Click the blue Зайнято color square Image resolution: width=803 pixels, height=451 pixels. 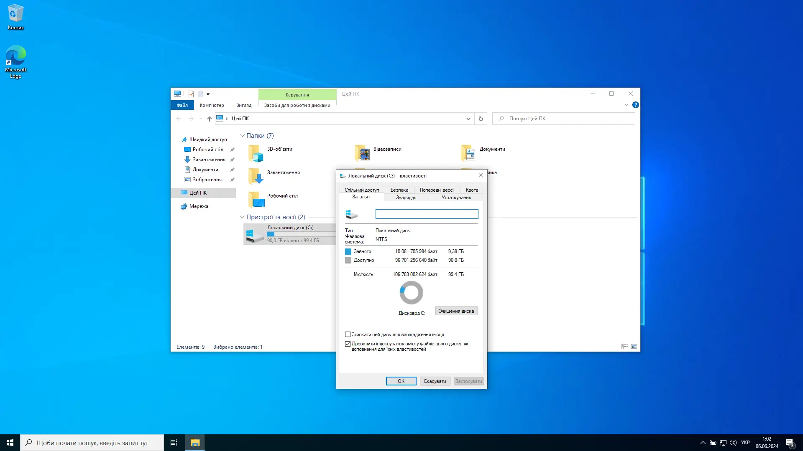point(348,251)
